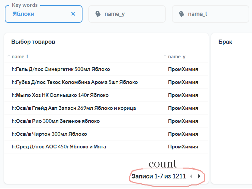Click ПромХимия in the Гель Синергетик row
Image resolution: width=252 pixels, height=189 pixels.
click(x=183, y=69)
